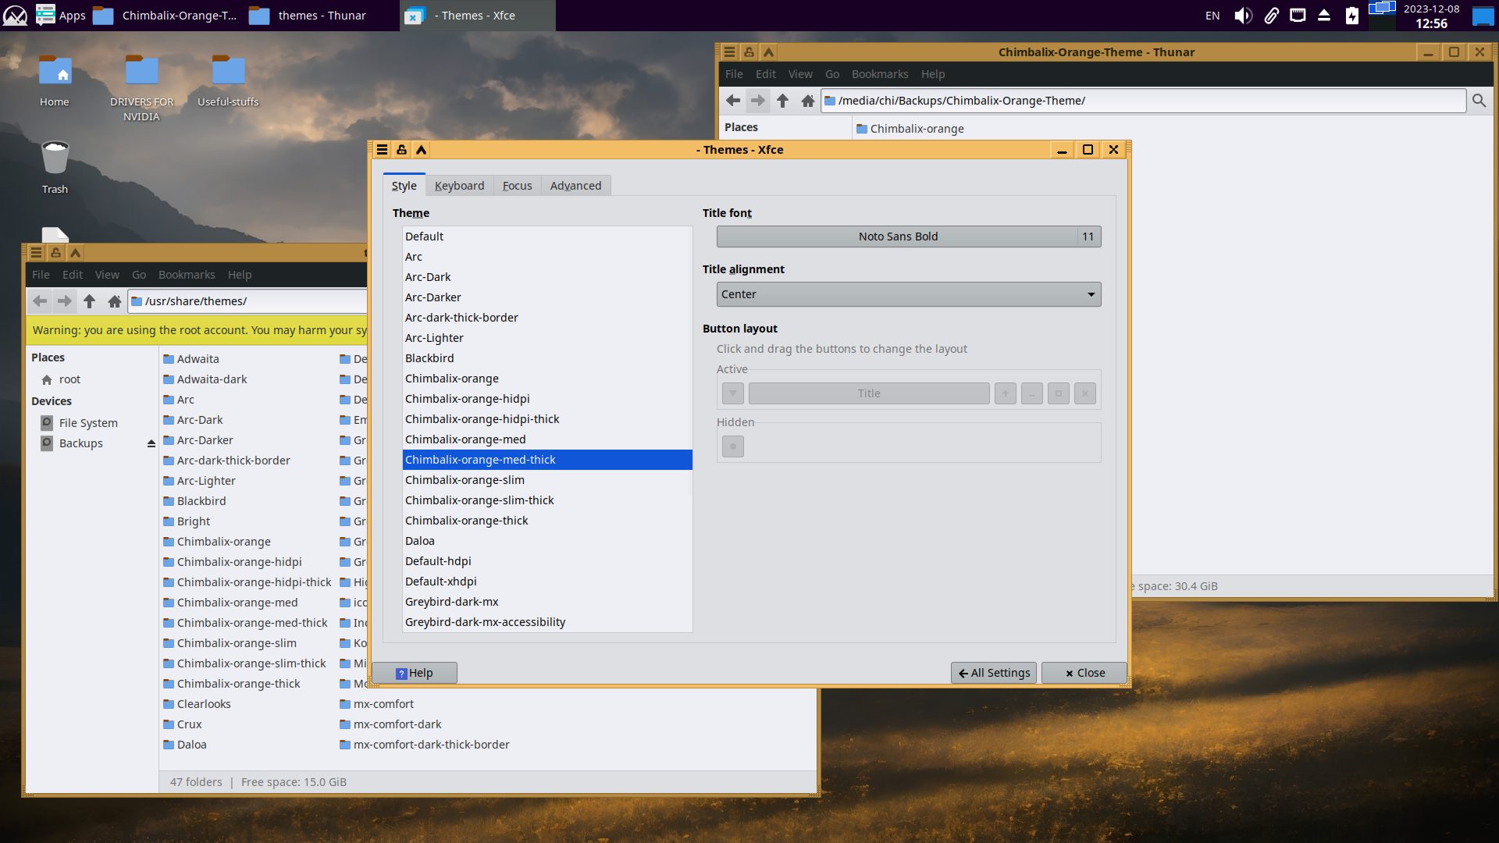Open window menu icon on Themes titlebar
This screenshot has width=1499, height=843.
click(x=382, y=150)
